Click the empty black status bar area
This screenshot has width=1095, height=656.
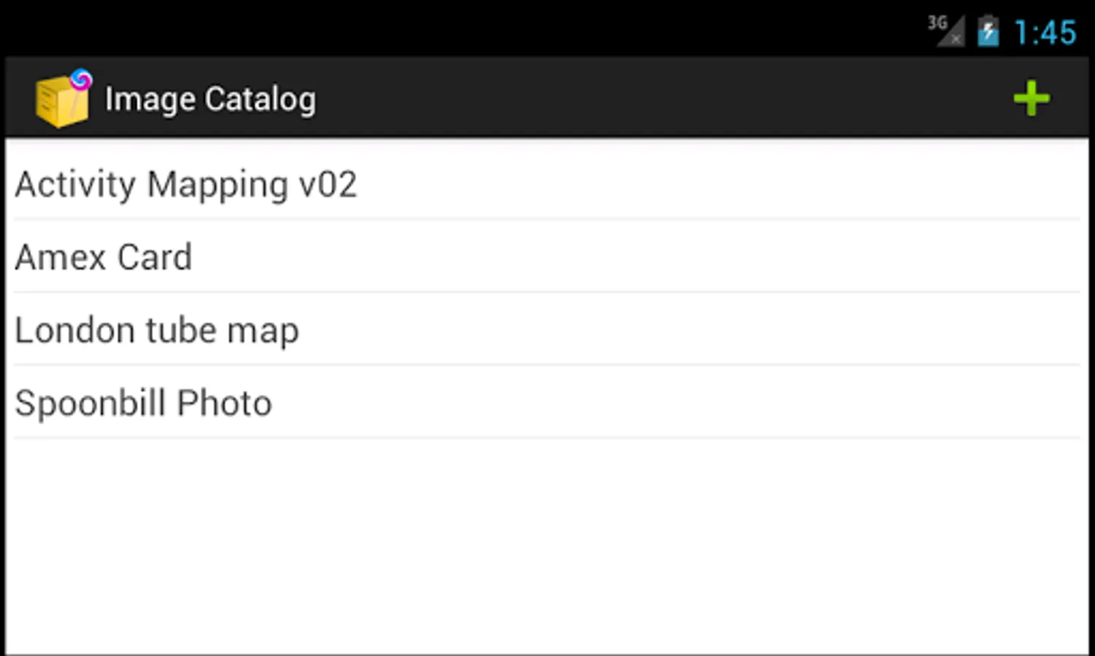coord(438,29)
